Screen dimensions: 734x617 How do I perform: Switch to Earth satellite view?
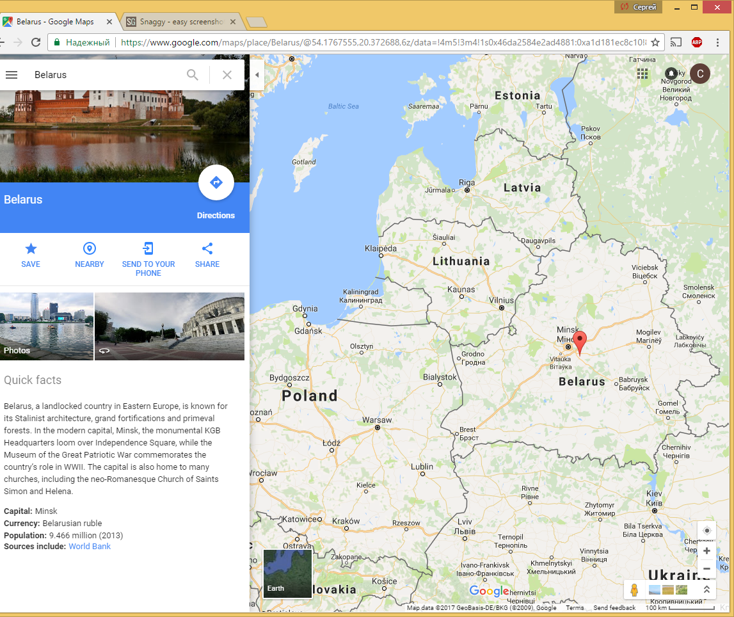(287, 573)
